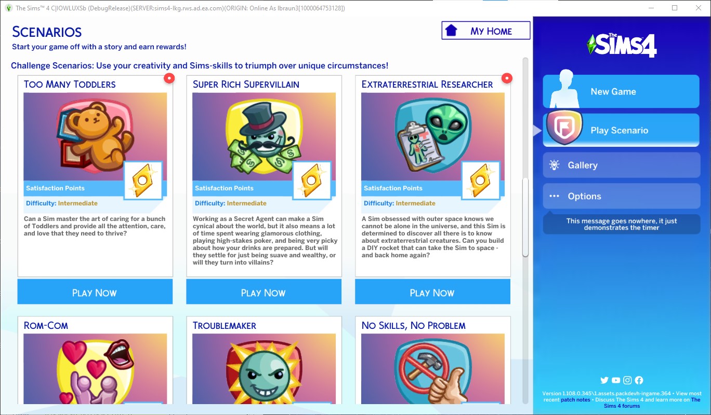Click the Facebook icon in sidebar footer
711x415 pixels.
pyautogui.click(x=639, y=380)
